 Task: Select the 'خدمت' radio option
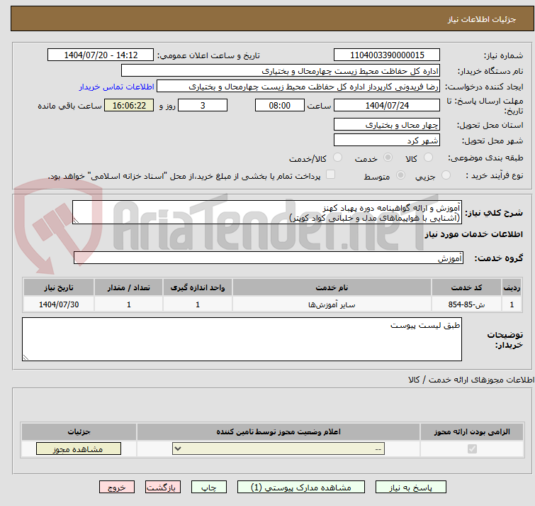coord(388,158)
